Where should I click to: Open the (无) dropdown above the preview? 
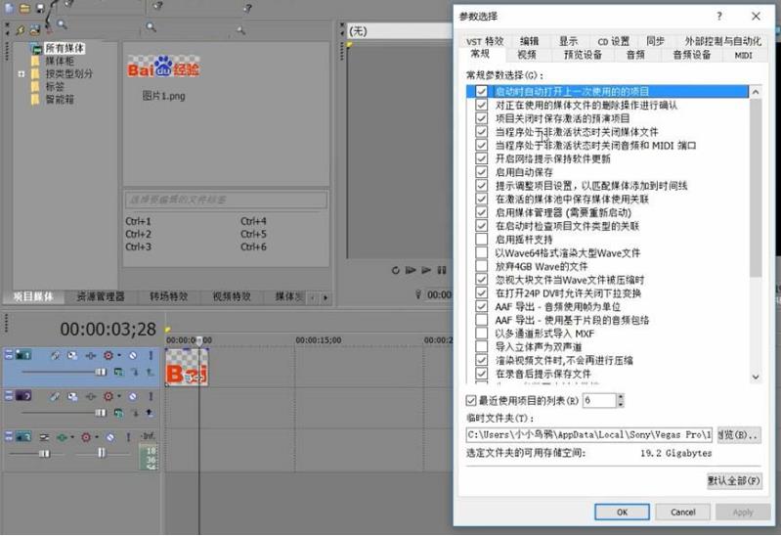coord(399,31)
